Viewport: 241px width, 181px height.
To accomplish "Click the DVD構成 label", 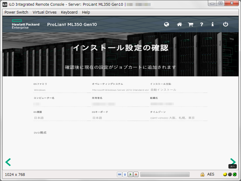I will [40, 133].
